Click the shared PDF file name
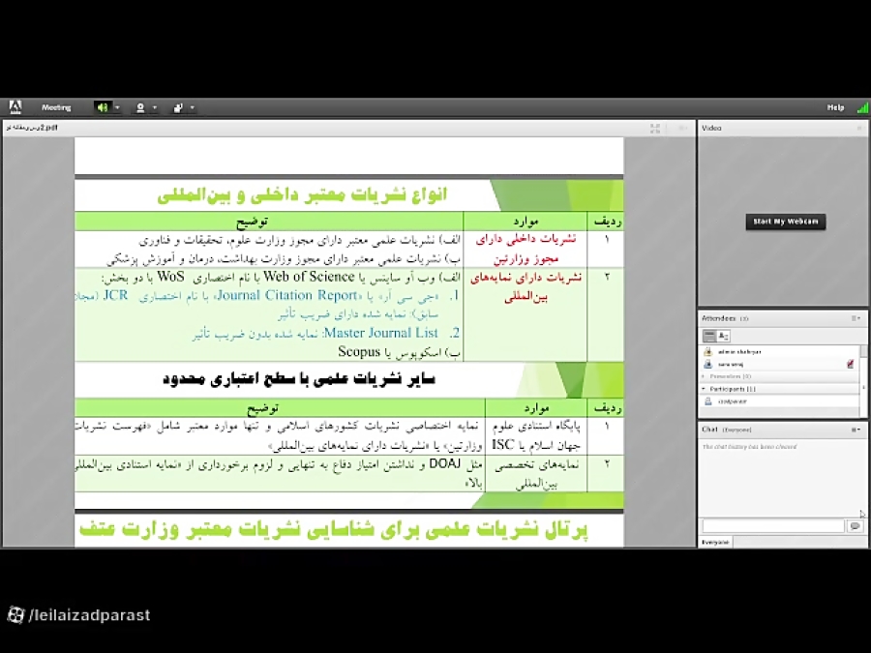Image resolution: width=871 pixels, height=653 pixels. tap(32, 128)
